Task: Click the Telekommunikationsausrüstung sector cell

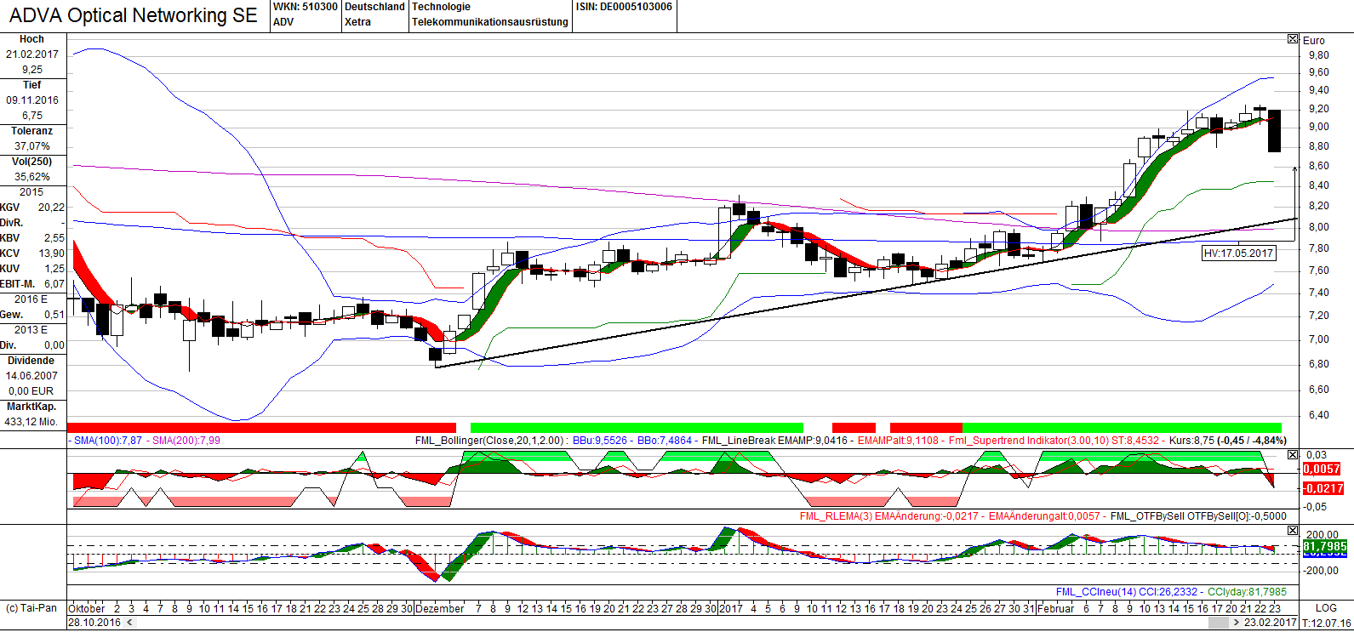Action: point(490,22)
